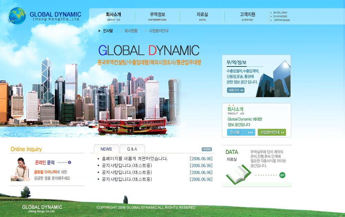Select the NEWS tab
The image size is (345, 217).
point(106,149)
